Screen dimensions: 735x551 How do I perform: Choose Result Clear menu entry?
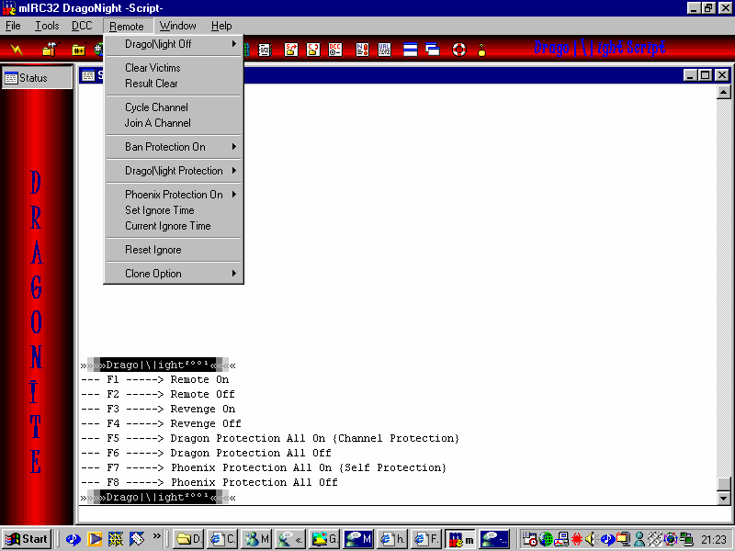pos(174,84)
